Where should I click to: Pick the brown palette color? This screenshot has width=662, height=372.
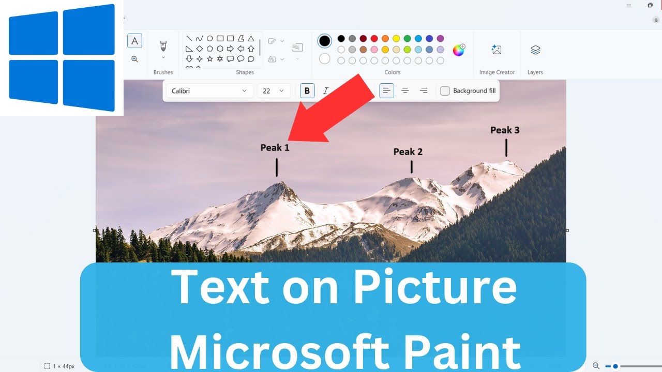[x=363, y=50]
